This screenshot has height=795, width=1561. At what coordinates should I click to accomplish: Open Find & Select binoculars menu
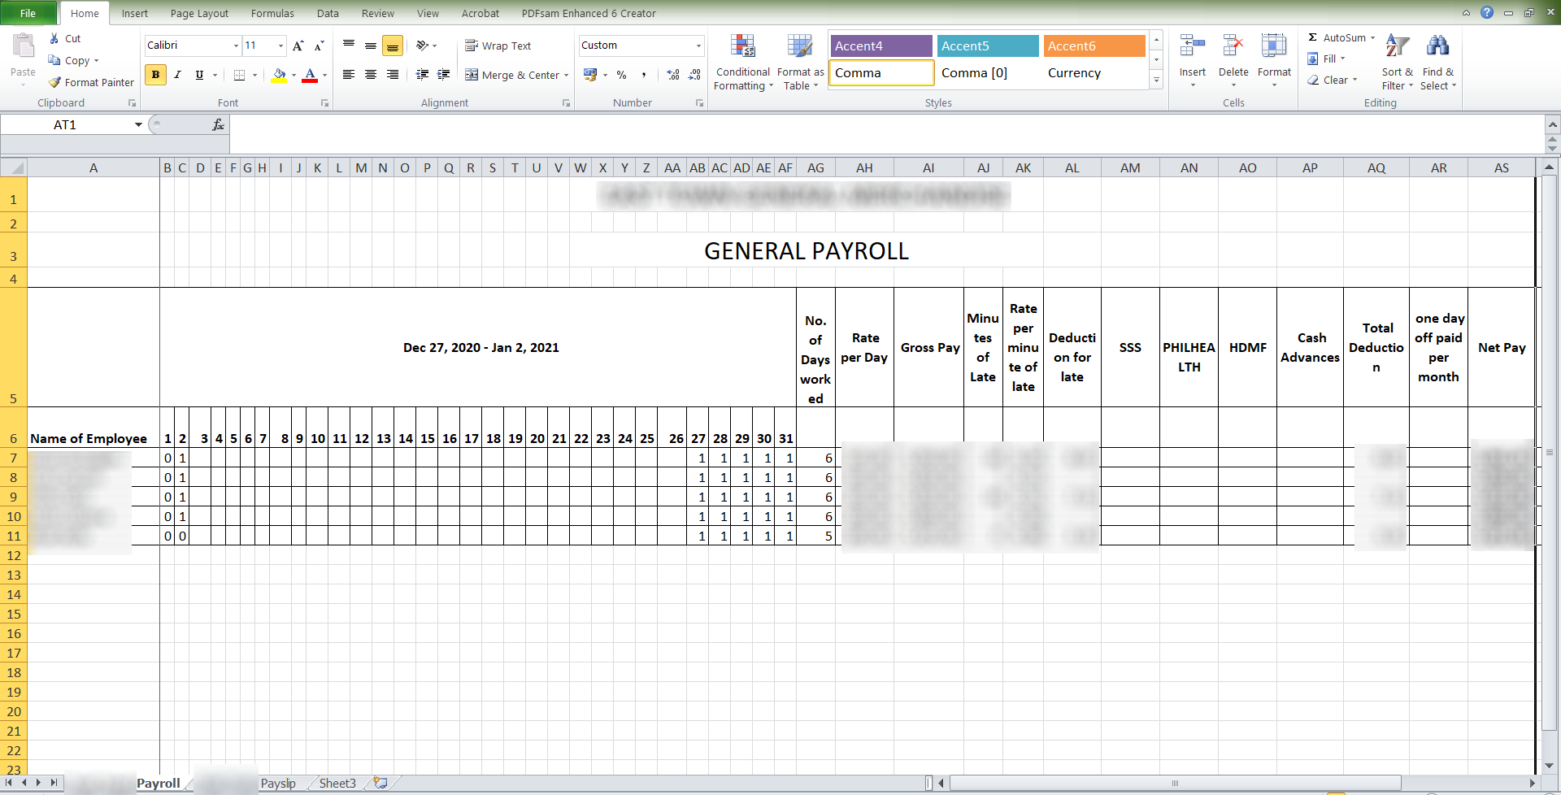coord(1438,63)
